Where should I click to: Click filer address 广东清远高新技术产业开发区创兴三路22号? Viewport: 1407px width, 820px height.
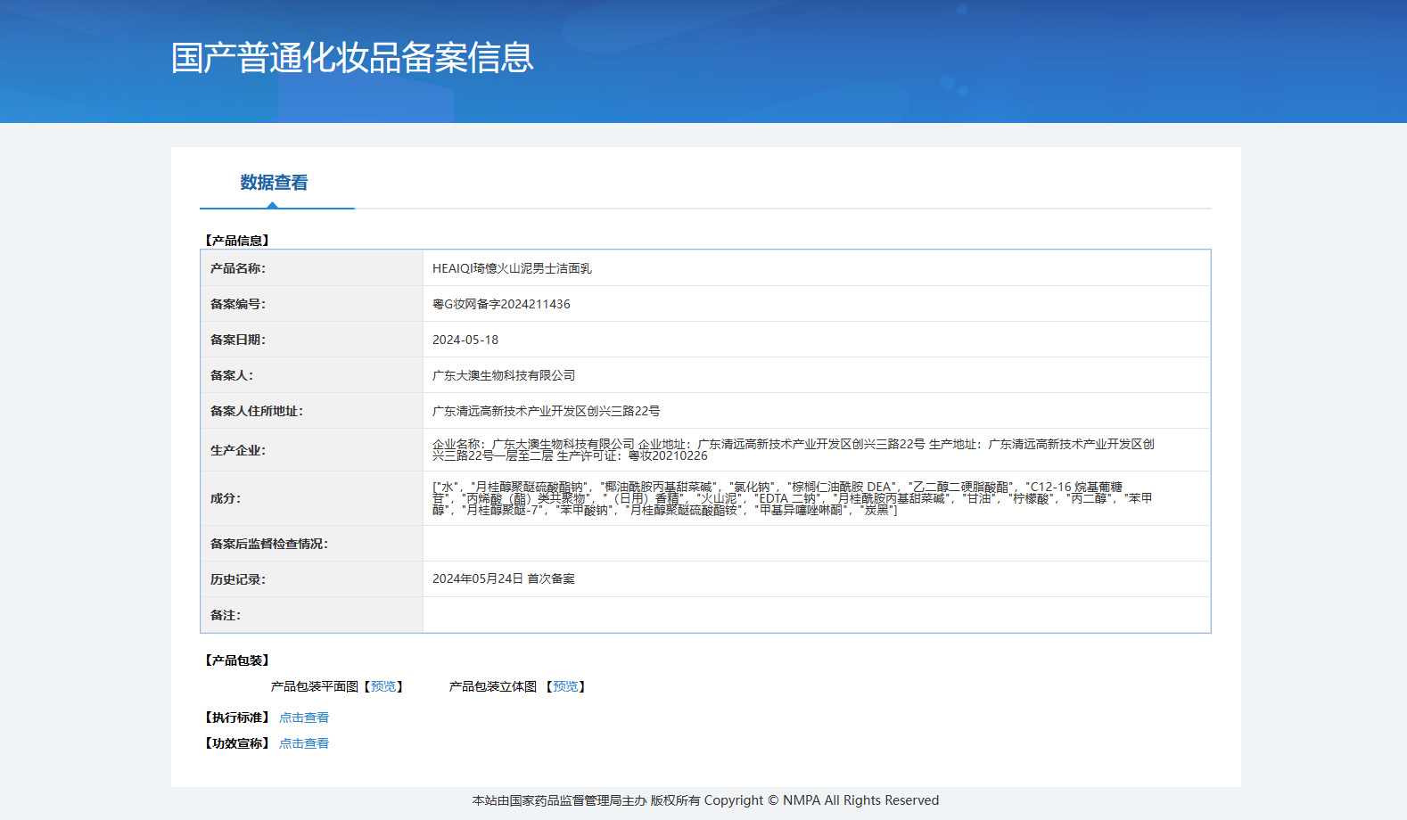[x=547, y=411]
